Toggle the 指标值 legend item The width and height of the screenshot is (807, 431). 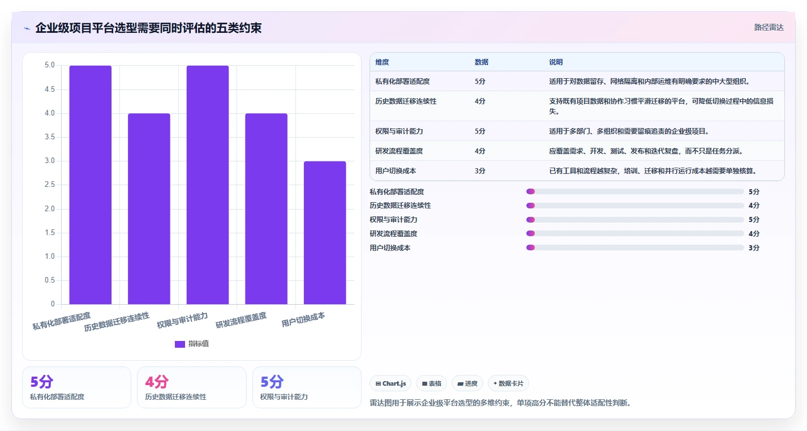point(192,344)
